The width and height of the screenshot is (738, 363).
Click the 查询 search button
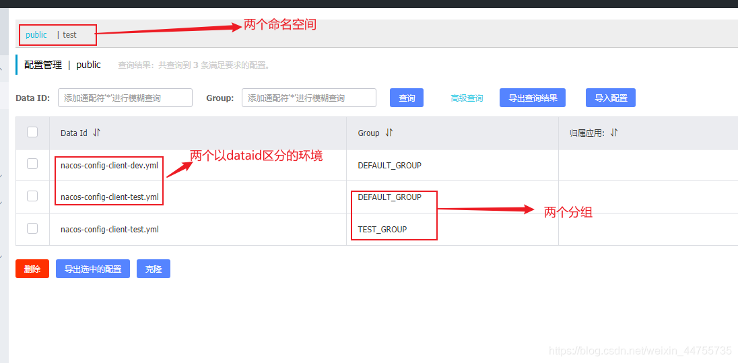407,98
